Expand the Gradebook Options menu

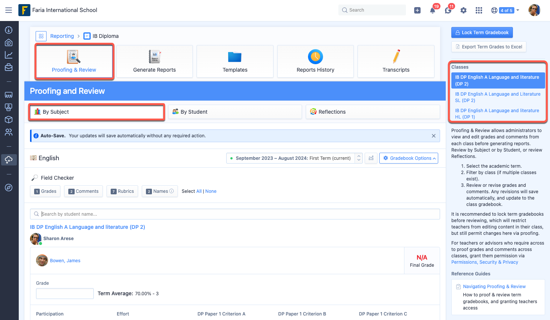point(409,158)
